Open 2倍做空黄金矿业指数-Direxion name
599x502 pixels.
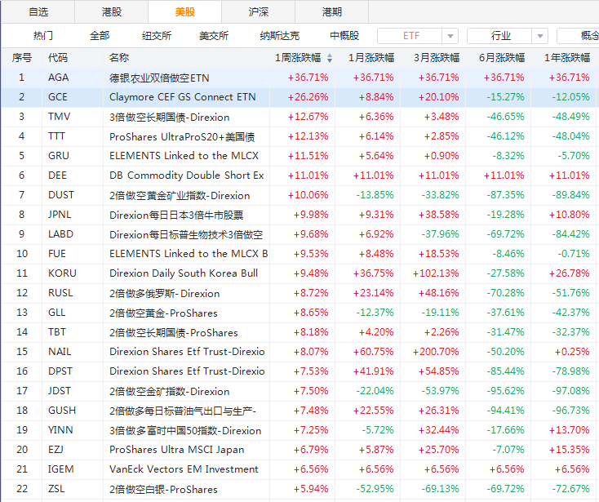180,195
